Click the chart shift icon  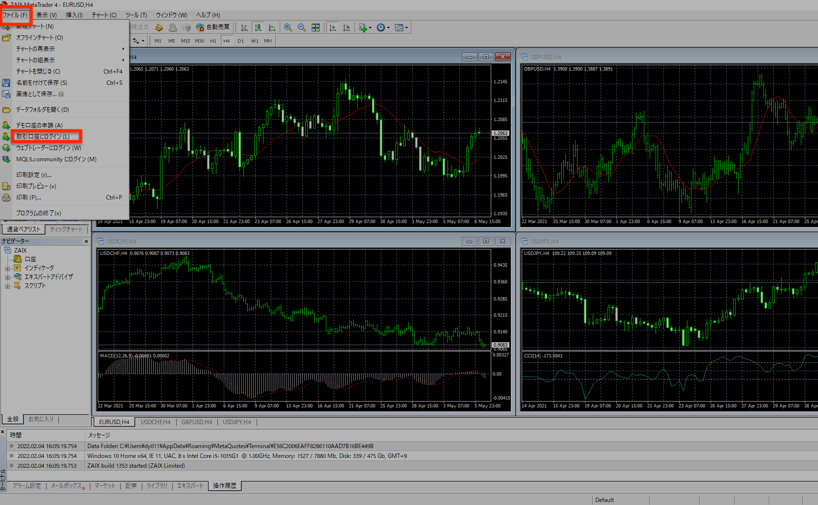click(x=346, y=27)
